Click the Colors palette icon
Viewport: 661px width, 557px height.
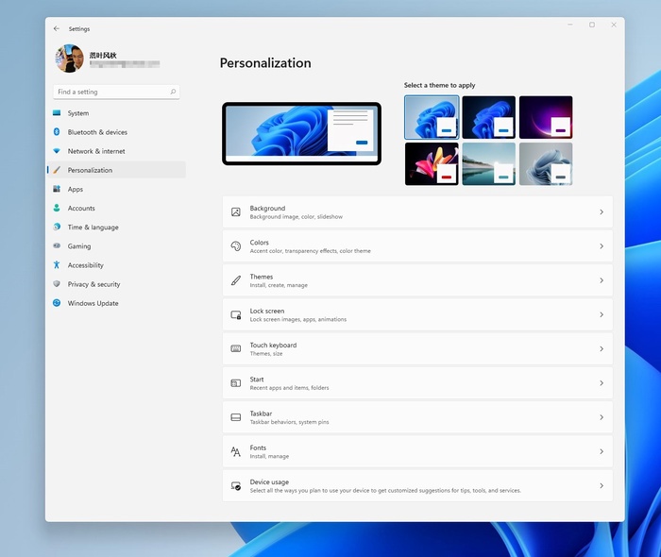236,246
